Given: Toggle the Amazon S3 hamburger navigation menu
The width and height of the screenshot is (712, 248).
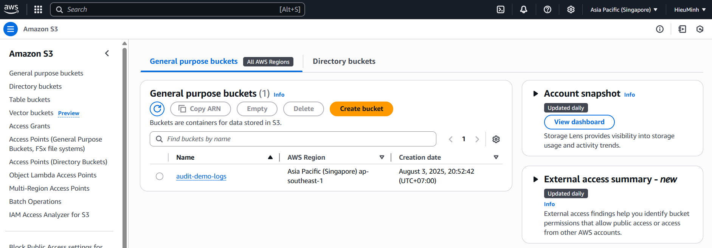Looking at the screenshot, I should click(11, 29).
